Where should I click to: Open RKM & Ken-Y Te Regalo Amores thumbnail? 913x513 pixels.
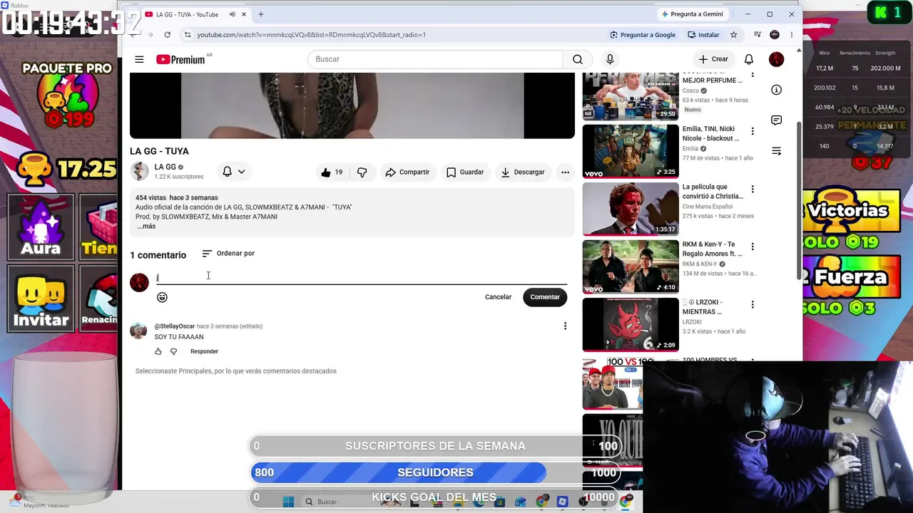tap(631, 266)
